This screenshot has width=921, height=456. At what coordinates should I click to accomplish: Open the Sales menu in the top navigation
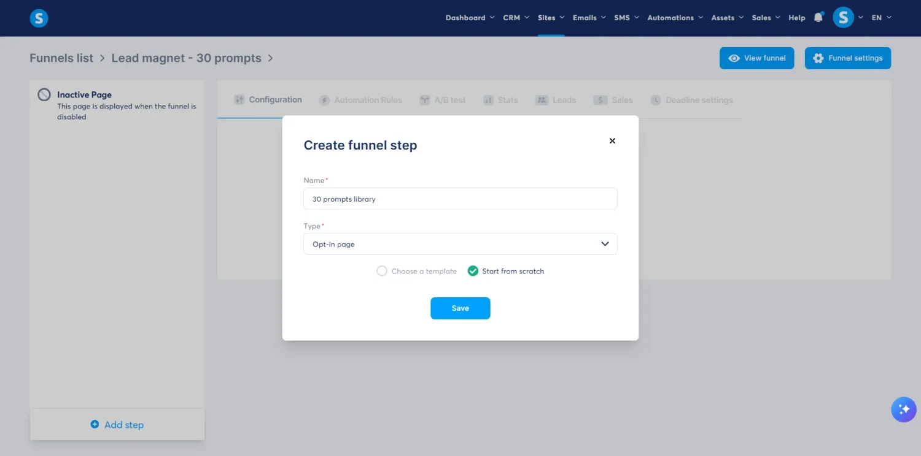click(x=766, y=18)
